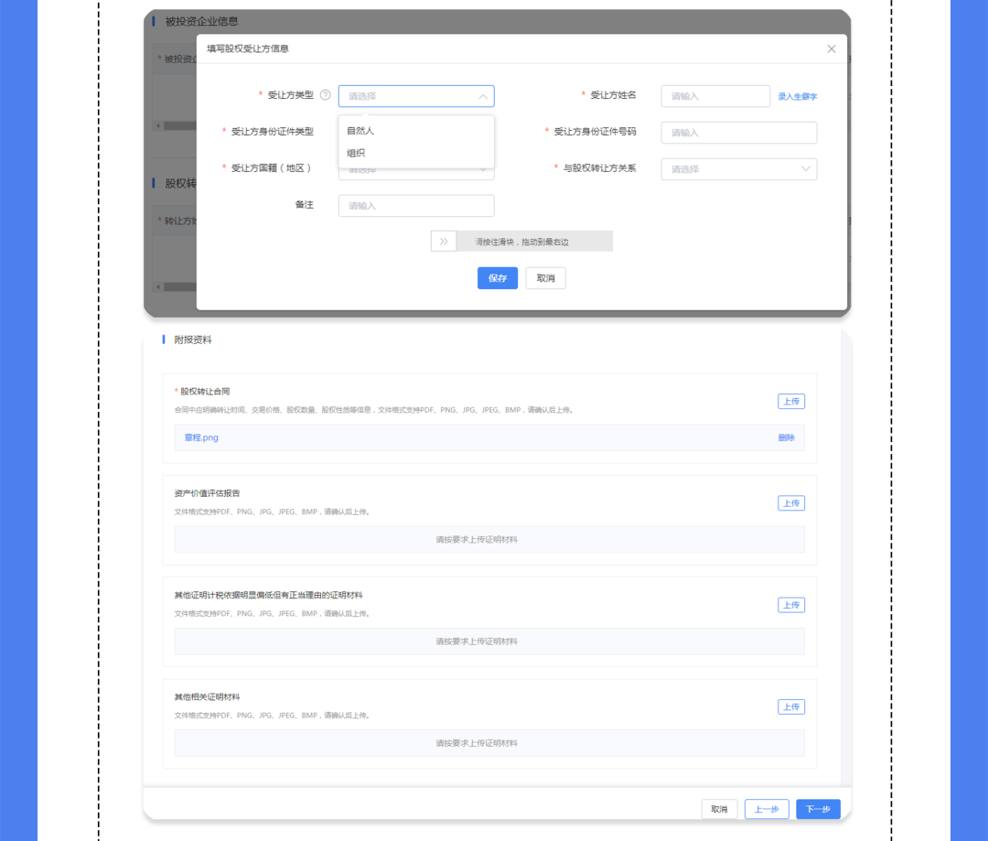The width and height of the screenshot is (988, 841).
Task: Delete the uploaded 章程.png file
Action: coord(786,437)
